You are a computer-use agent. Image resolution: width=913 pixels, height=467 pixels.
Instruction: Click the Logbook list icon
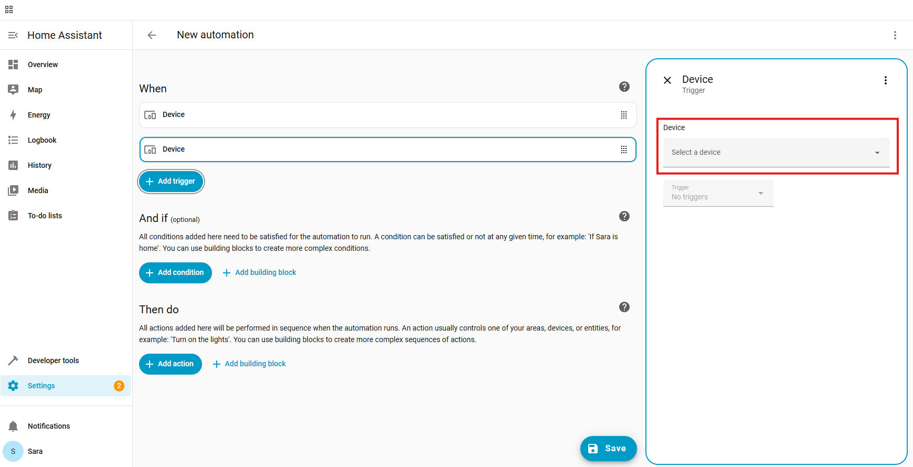click(13, 140)
